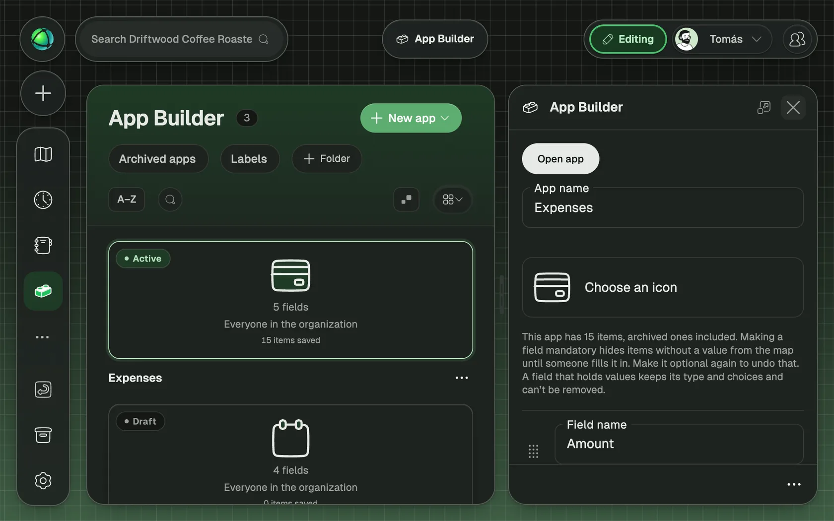The image size is (834, 521).
Task: Close the App Builder side panel
Action: tap(793, 107)
